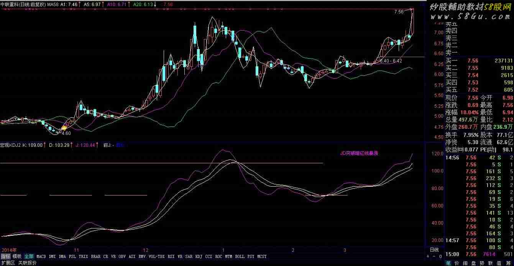The height and width of the screenshot is (266, 514).
Task: Apply the MCST indicator
Action: tap(262, 256)
